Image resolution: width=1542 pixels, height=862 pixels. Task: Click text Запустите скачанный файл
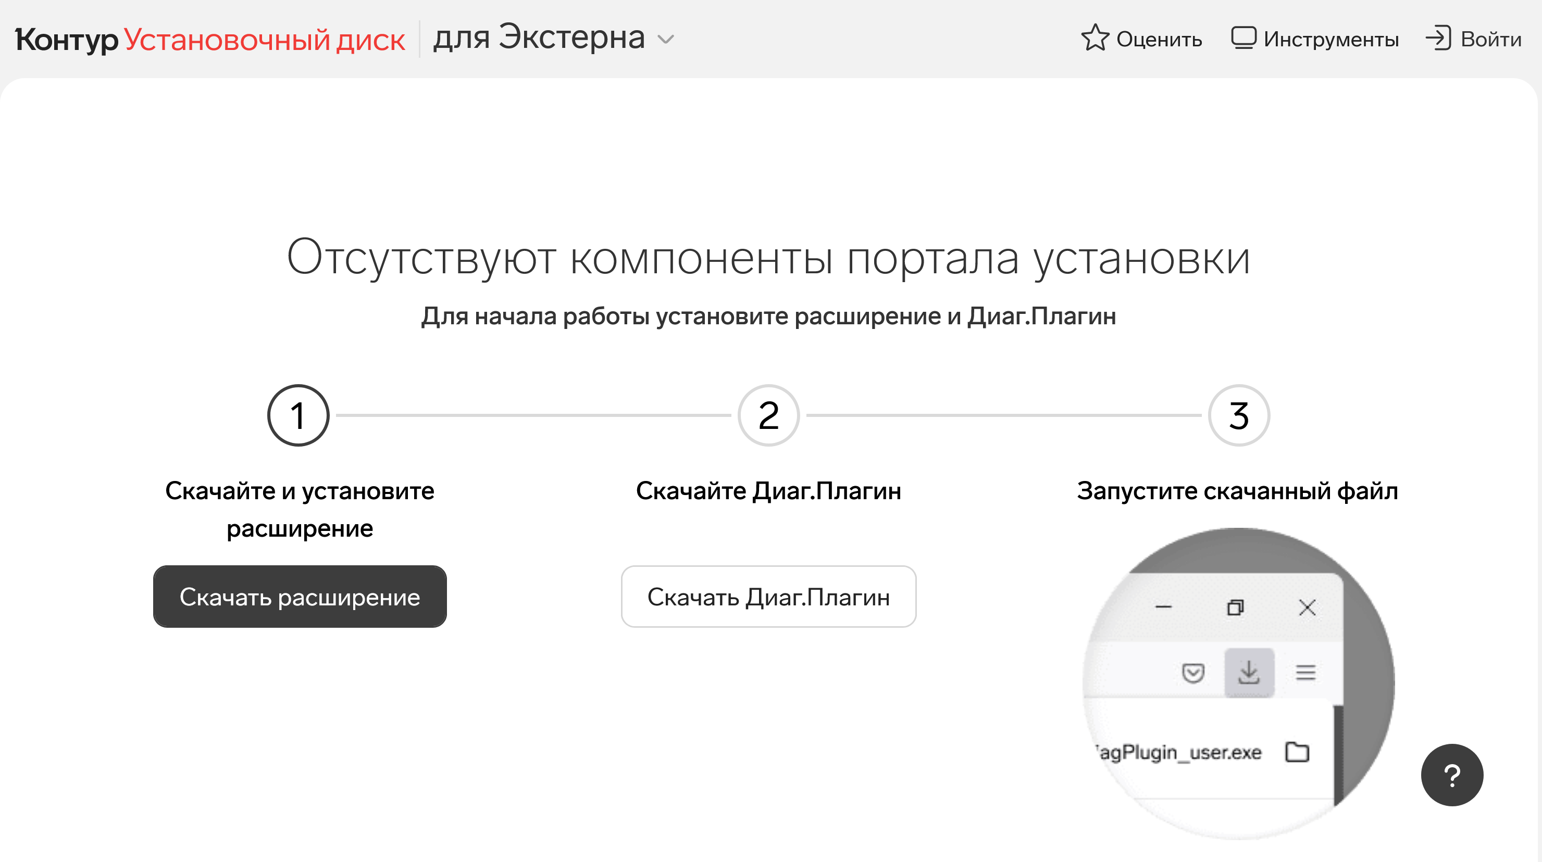[x=1237, y=490]
